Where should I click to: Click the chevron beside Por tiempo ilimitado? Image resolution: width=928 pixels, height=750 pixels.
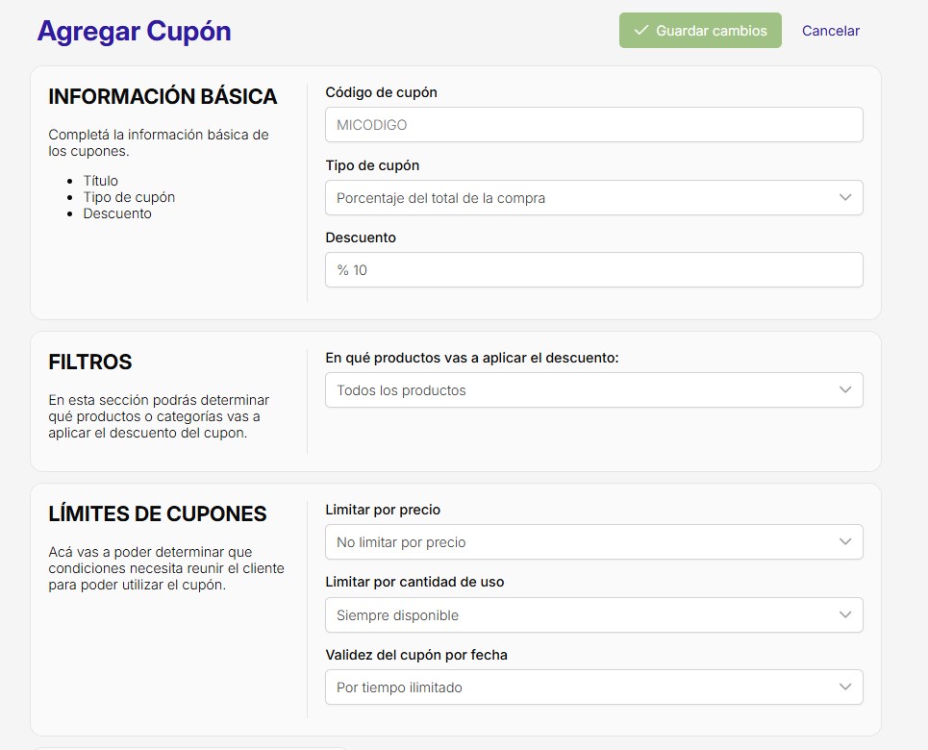click(x=845, y=687)
